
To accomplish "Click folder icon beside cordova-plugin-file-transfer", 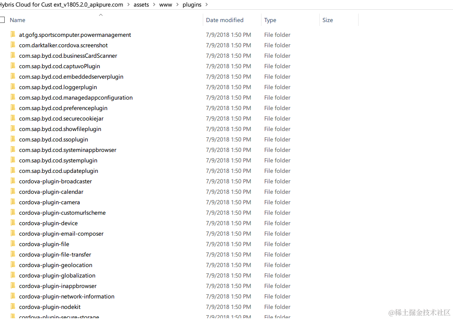I will 13,254.
